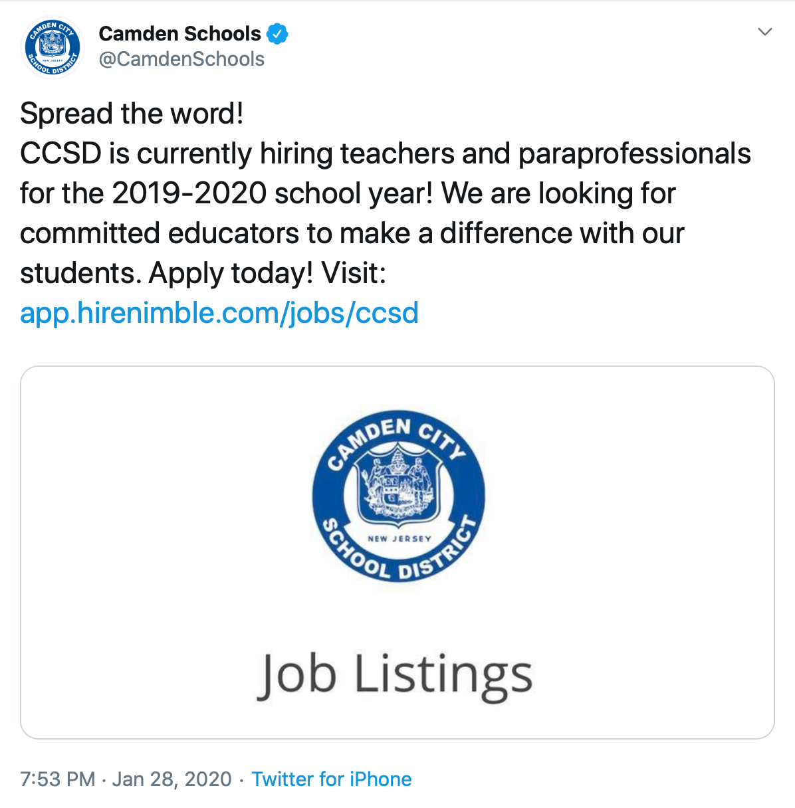
Task: Click the @CamdenSchools handle
Action: pyautogui.click(x=181, y=59)
